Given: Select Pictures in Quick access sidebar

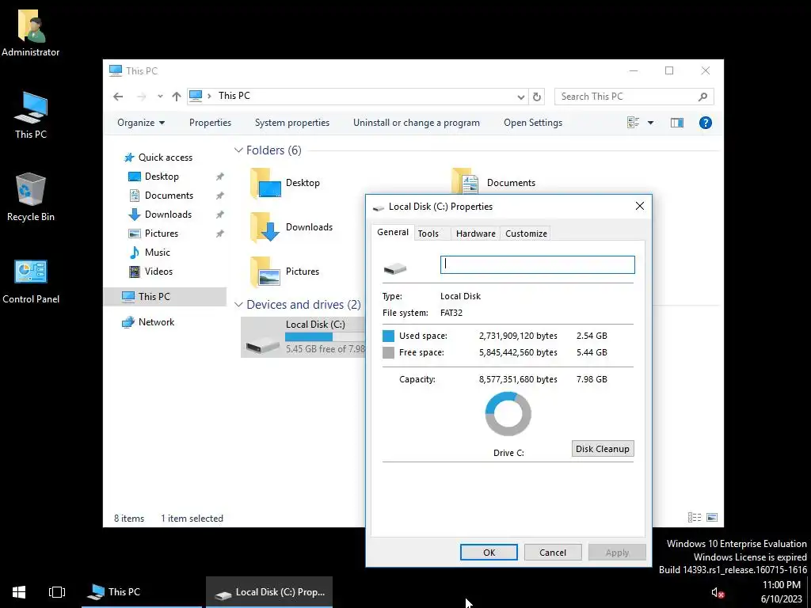Looking at the screenshot, I should point(162,234).
